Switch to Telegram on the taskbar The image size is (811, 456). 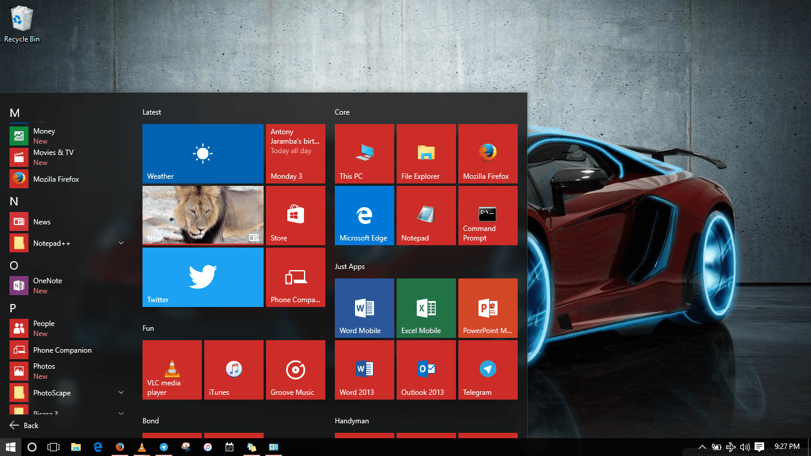(164, 447)
